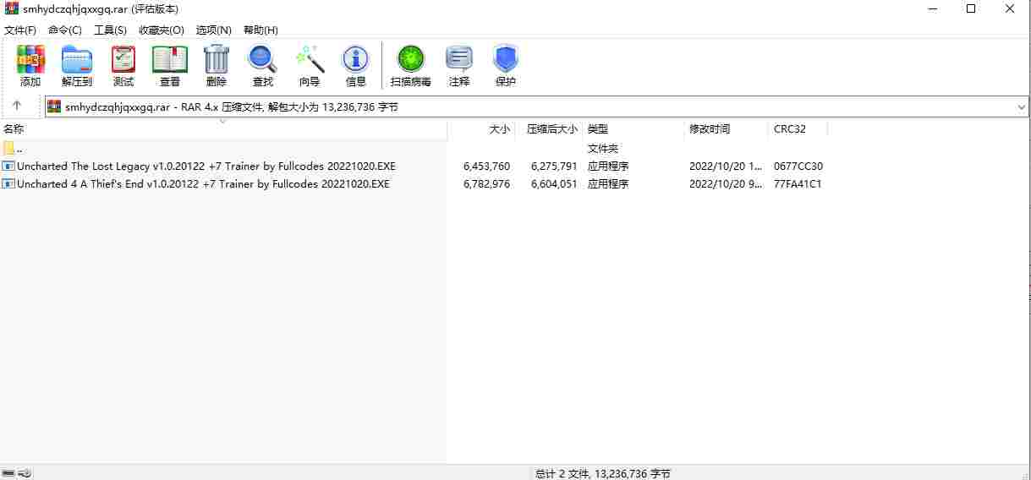This screenshot has height=480, width=1031.
Task: Click the Thief's End trainer file icon
Action: pos(8,183)
